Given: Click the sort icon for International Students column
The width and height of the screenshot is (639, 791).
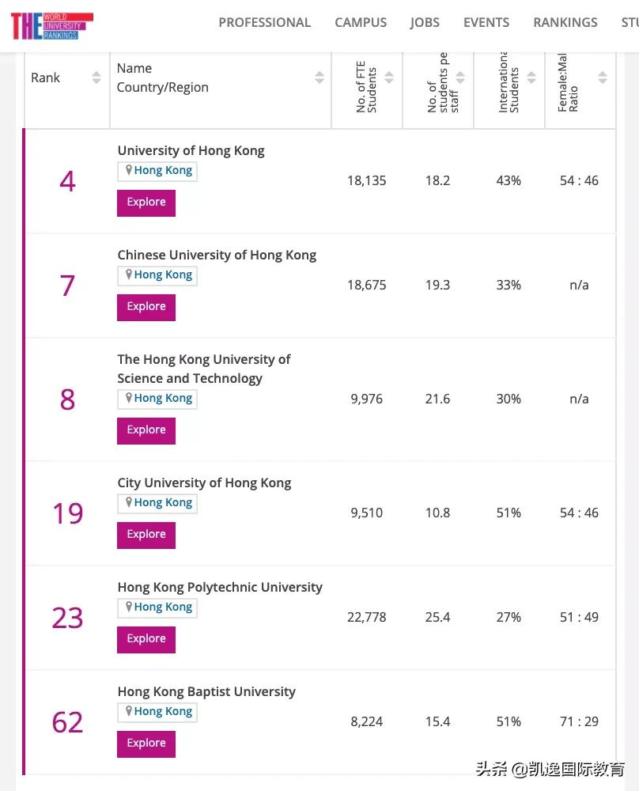Looking at the screenshot, I should (531, 78).
